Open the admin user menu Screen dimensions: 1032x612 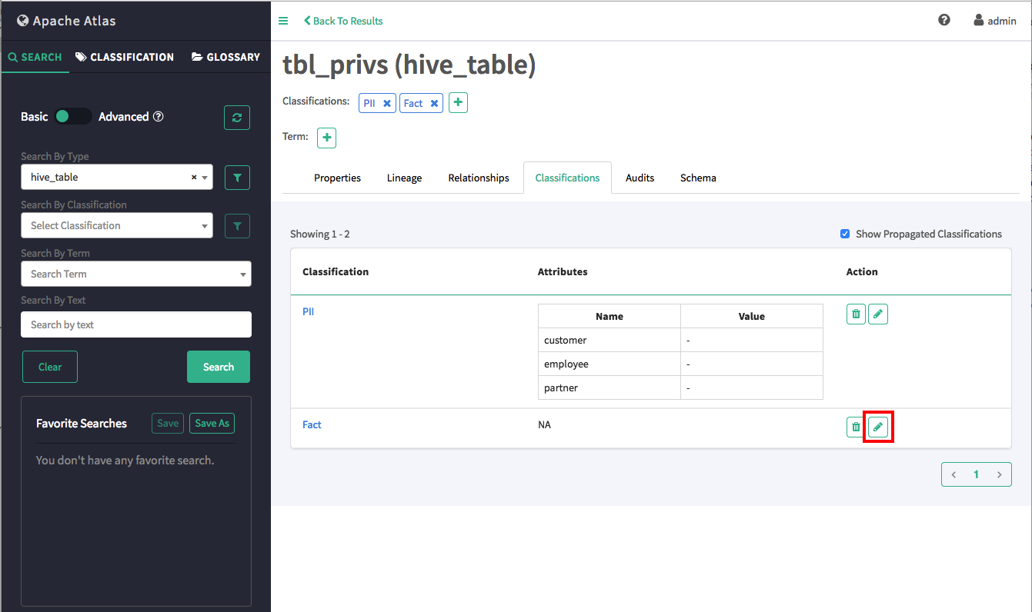click(995, 21)
